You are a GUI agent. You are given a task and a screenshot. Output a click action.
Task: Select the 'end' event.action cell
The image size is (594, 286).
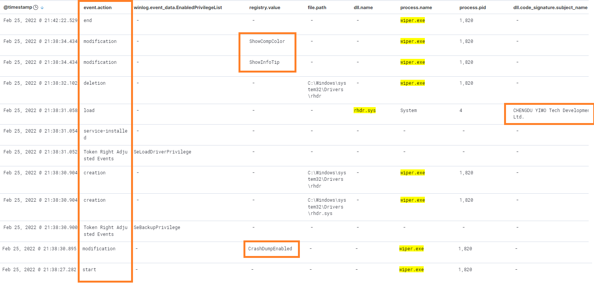pos(88,21)
